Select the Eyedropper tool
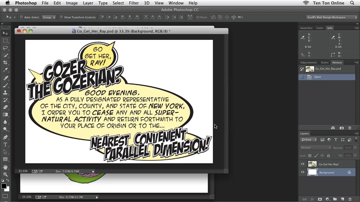The width and height of the screenshot is (360, 202). pos(5,70)
